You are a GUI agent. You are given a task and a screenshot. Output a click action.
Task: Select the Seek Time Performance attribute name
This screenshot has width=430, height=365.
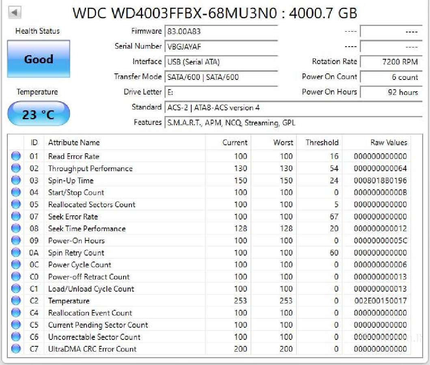point(86,229)
